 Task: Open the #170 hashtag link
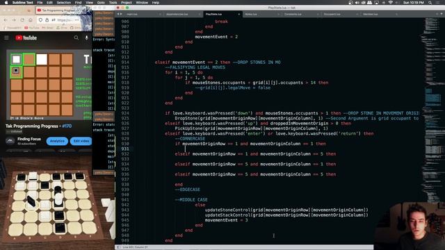[x=67, y=126]
